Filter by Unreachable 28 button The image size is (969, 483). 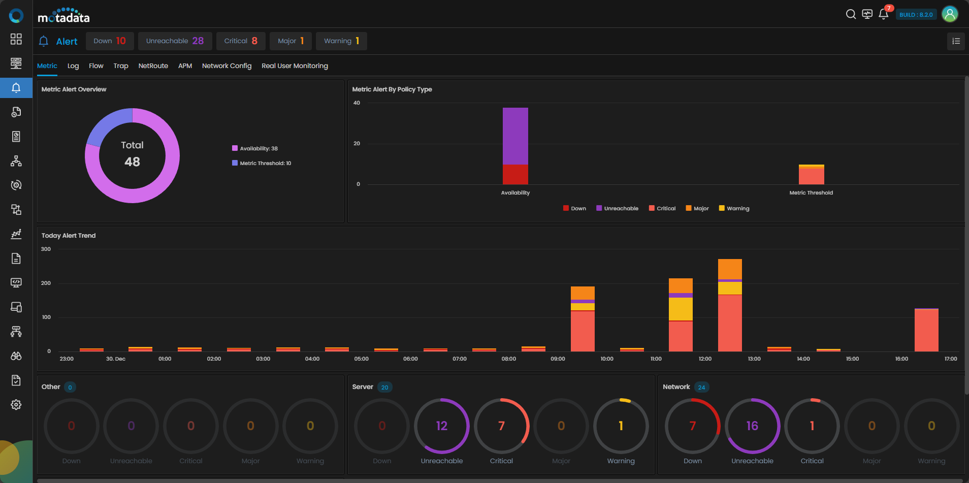coord(175,41)
